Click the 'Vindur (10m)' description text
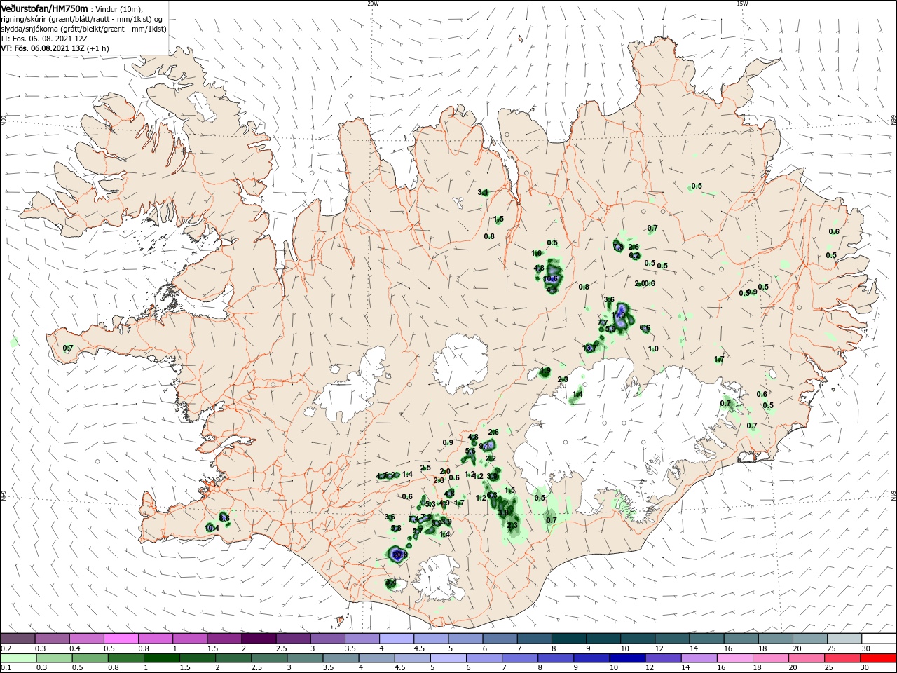897x673 pixels. point(118,8)
